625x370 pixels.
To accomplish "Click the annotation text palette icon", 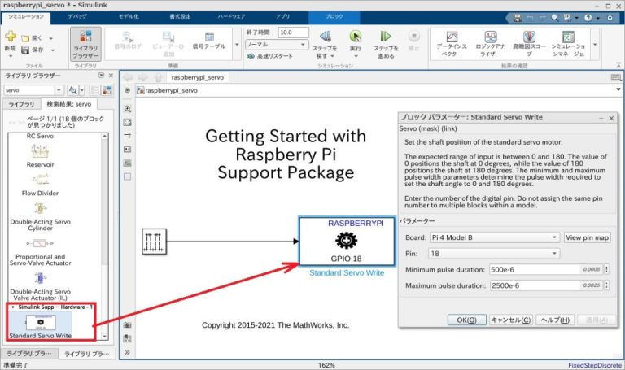I will [128, 150].
